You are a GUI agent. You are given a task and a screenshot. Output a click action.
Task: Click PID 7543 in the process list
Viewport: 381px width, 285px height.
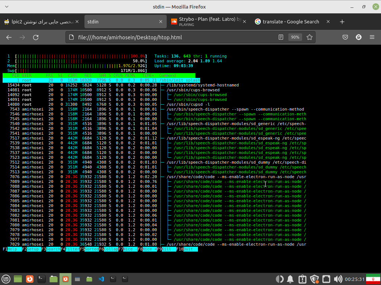15,109
